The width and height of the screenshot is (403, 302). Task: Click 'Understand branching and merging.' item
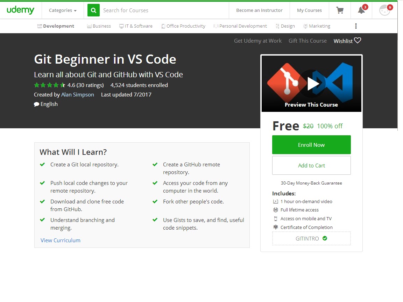(83, 224)
